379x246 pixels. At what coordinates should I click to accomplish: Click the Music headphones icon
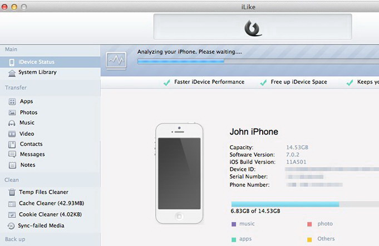(x=12, y=123)
